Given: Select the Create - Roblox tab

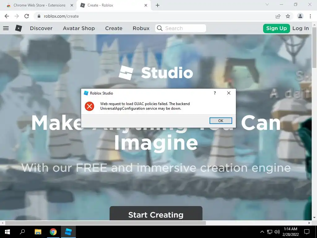Looking at the screenshot, I should (114, 5).
